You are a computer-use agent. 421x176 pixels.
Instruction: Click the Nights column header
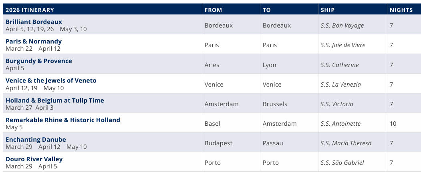pyautogui.click(x=401, y=10)
